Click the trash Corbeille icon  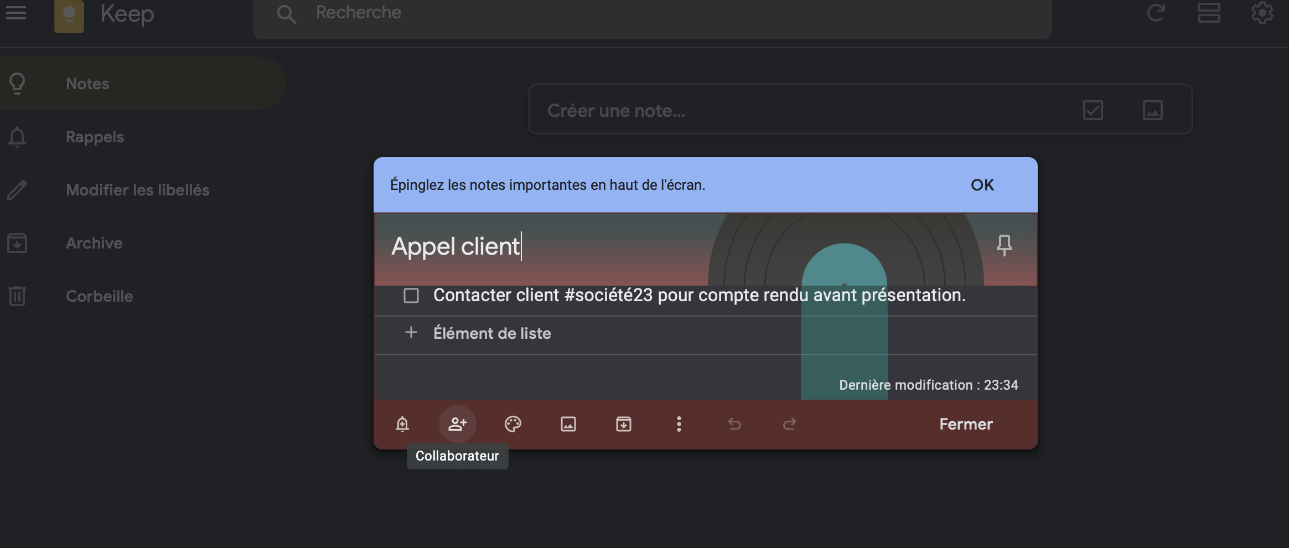pyautogui.click(x=17, y=296)
